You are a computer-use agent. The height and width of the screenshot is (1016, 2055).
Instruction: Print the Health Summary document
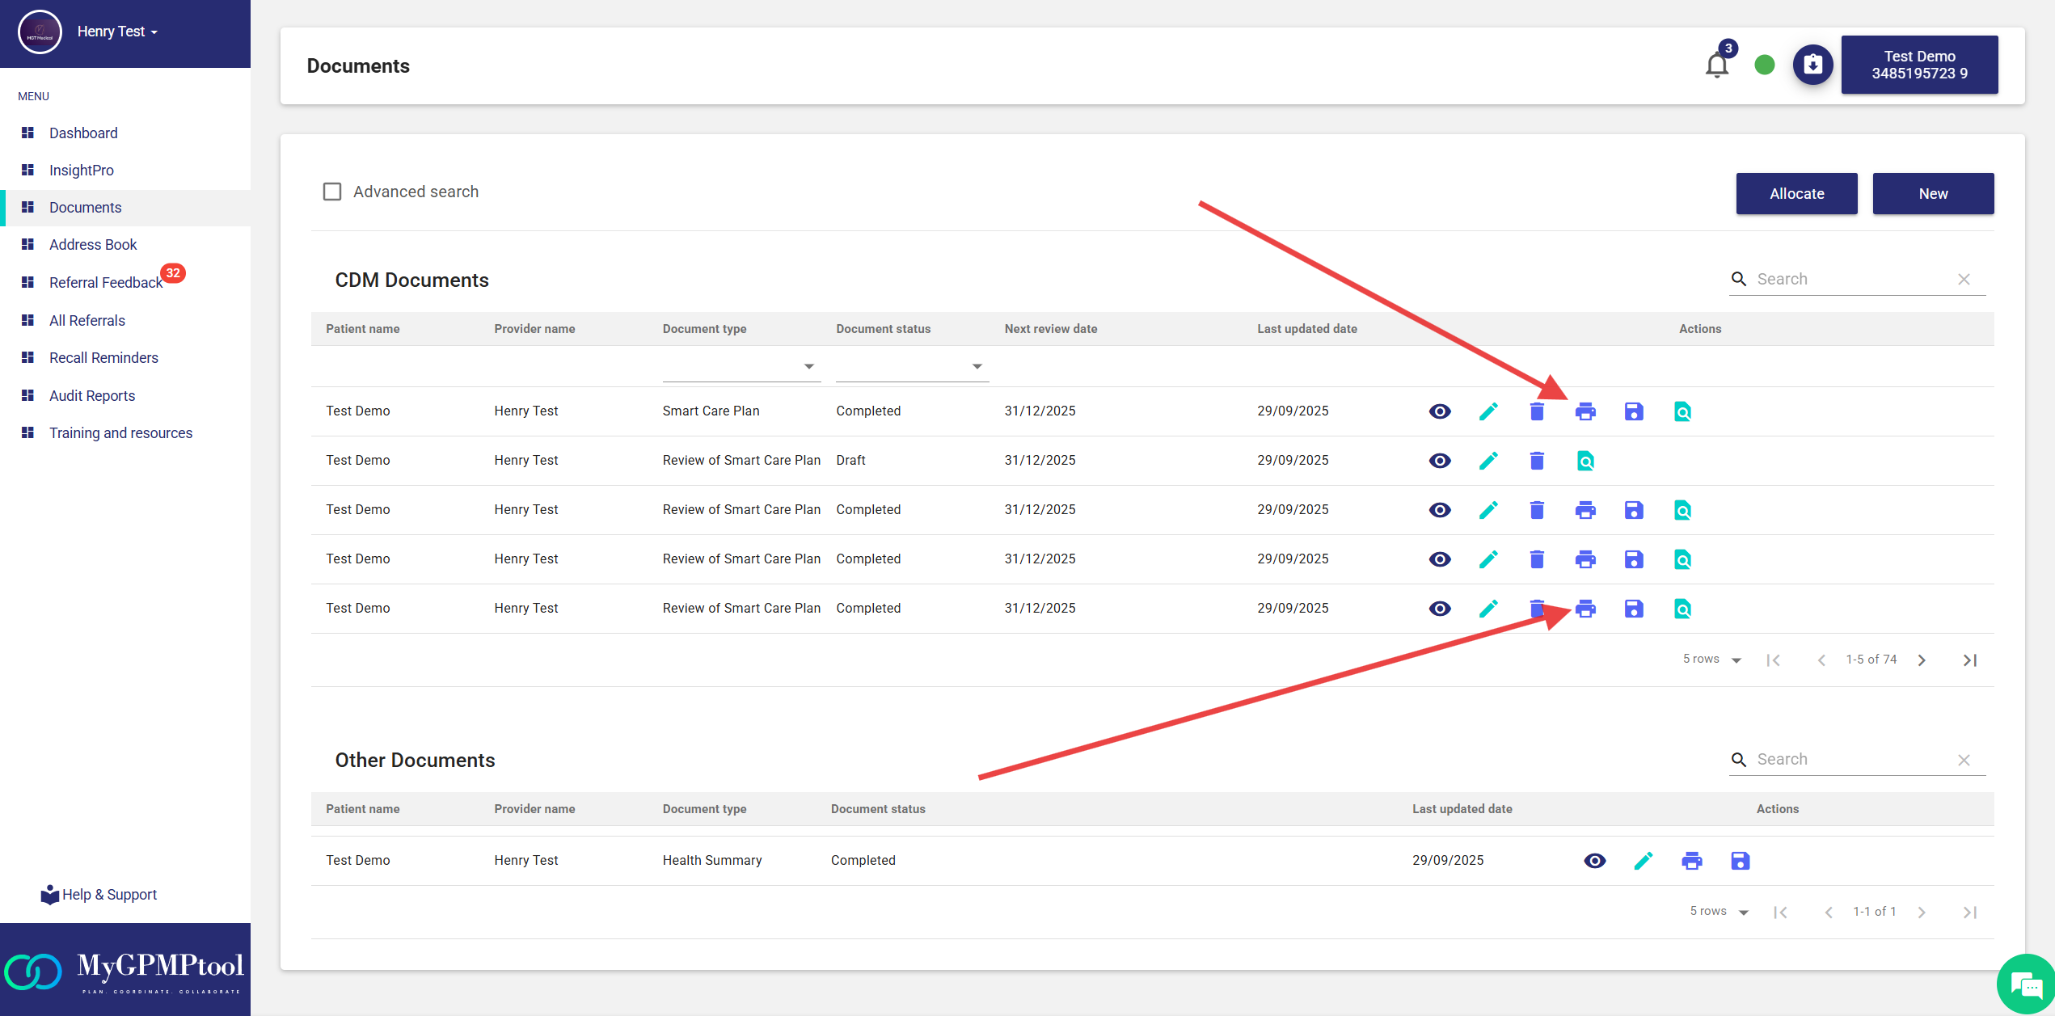pyautogui.click(x=1691, y=861)
